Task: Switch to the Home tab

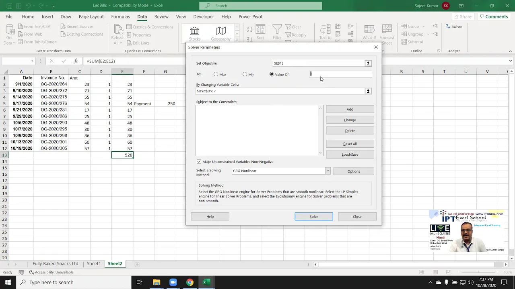Action: pos(28,16)
